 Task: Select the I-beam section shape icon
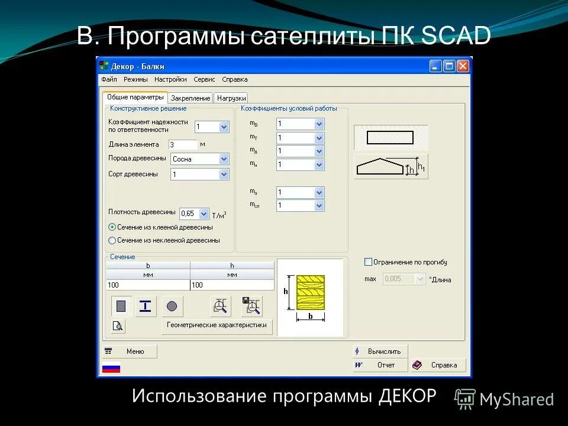[146, 306]
